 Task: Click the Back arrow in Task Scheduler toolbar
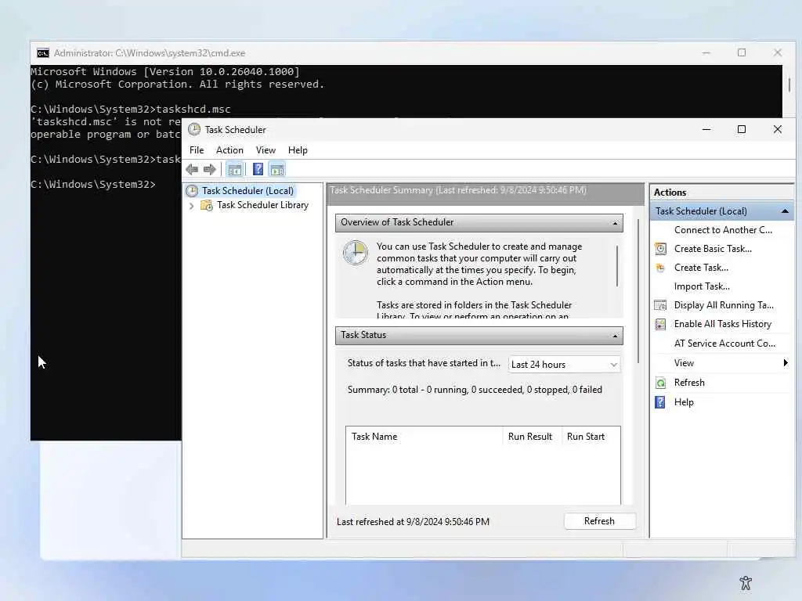[x=193, y=170]
